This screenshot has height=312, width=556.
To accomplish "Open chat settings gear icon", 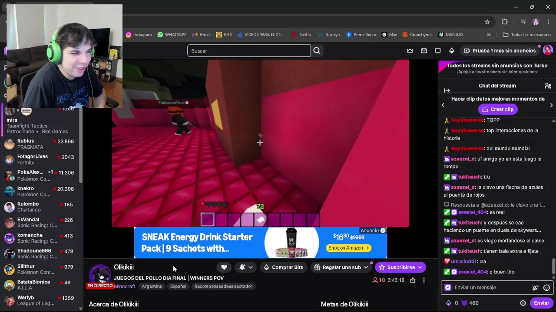I will tap(523, 303).
